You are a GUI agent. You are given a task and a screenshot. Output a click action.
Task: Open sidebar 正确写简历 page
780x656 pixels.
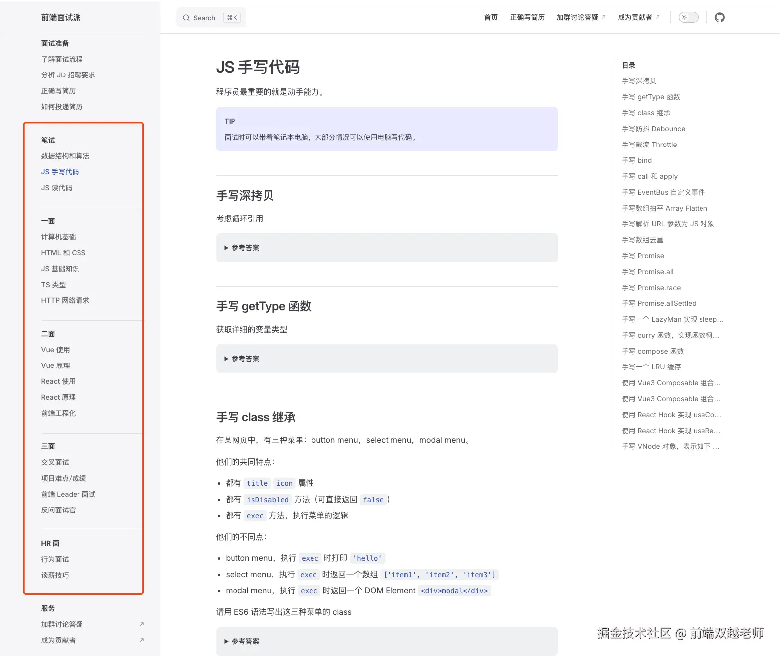[58, 91]
